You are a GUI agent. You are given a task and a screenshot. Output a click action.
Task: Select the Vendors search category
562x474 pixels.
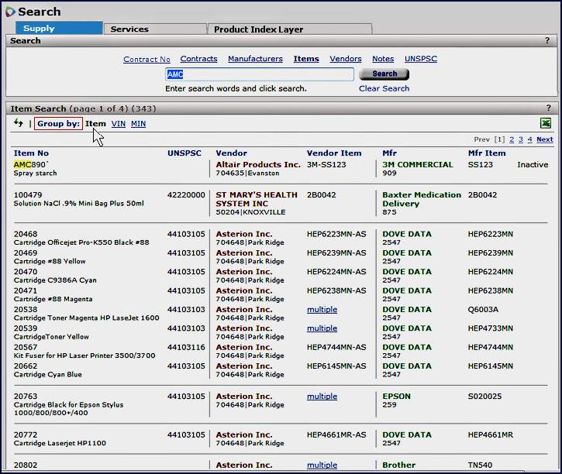(x=345, y=59)
